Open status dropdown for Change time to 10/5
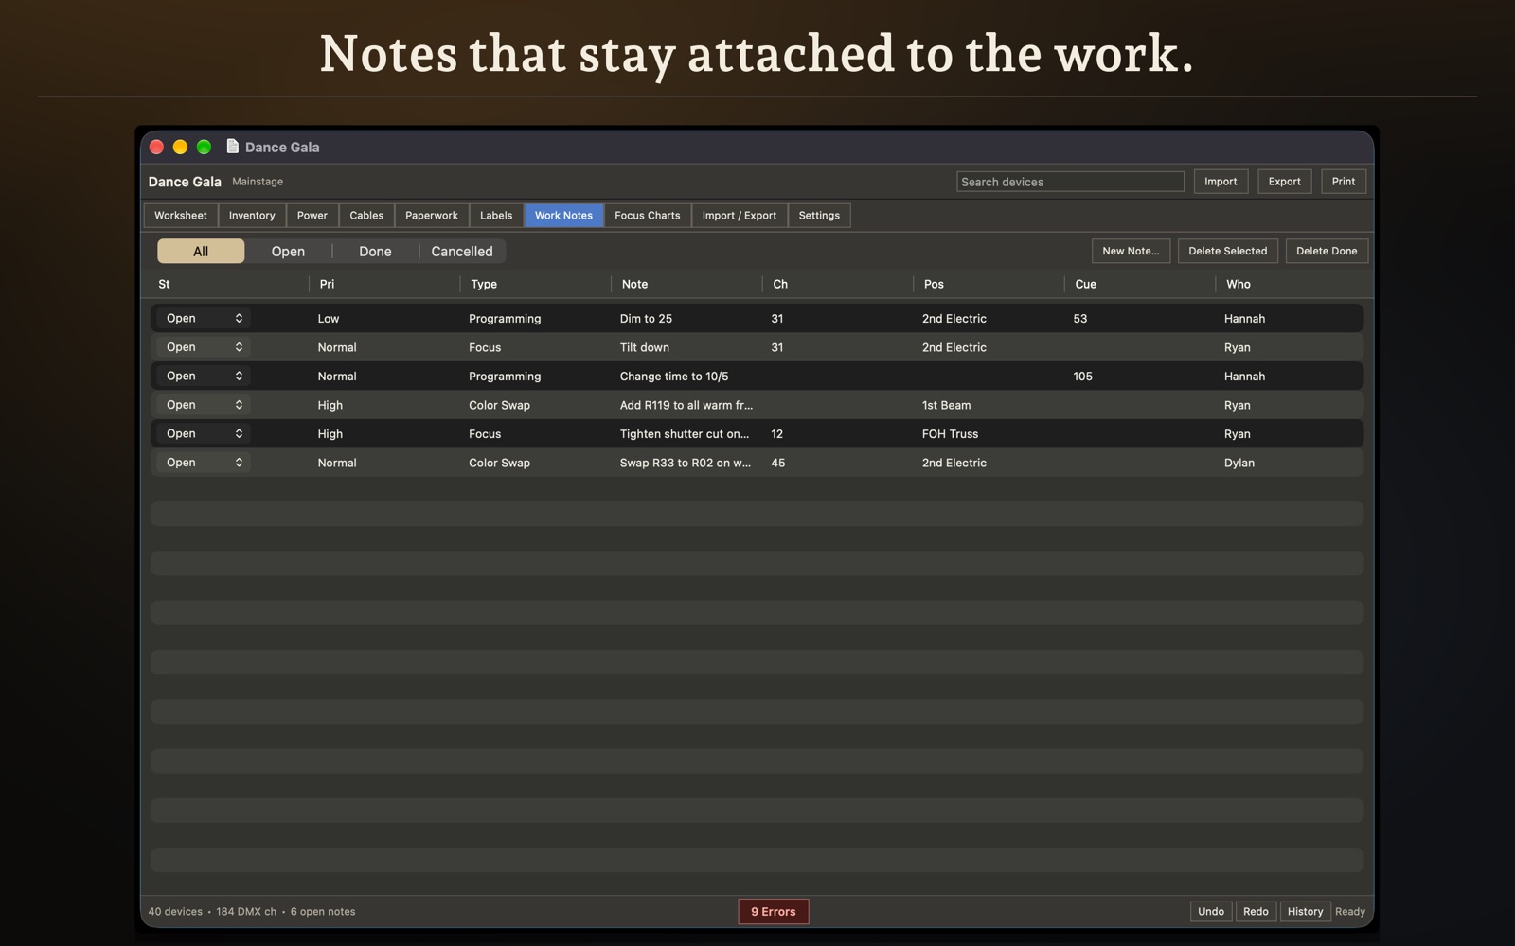The width and height of the screenshot is (1515, 946). (204, 376)
